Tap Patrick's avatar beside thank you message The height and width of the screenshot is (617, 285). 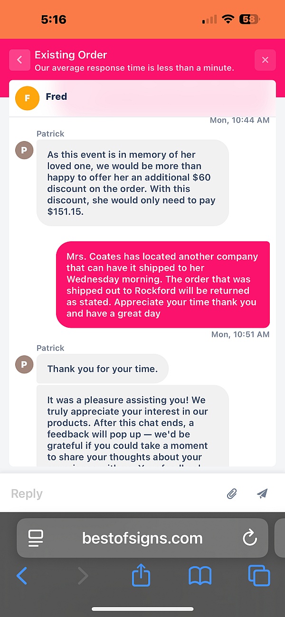point(24,364)
